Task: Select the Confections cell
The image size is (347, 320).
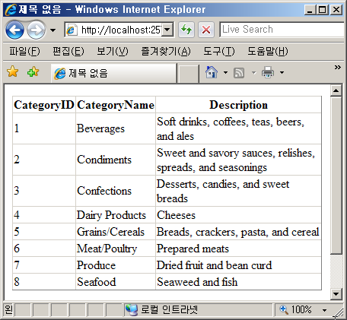Action: tap(116, 191)
